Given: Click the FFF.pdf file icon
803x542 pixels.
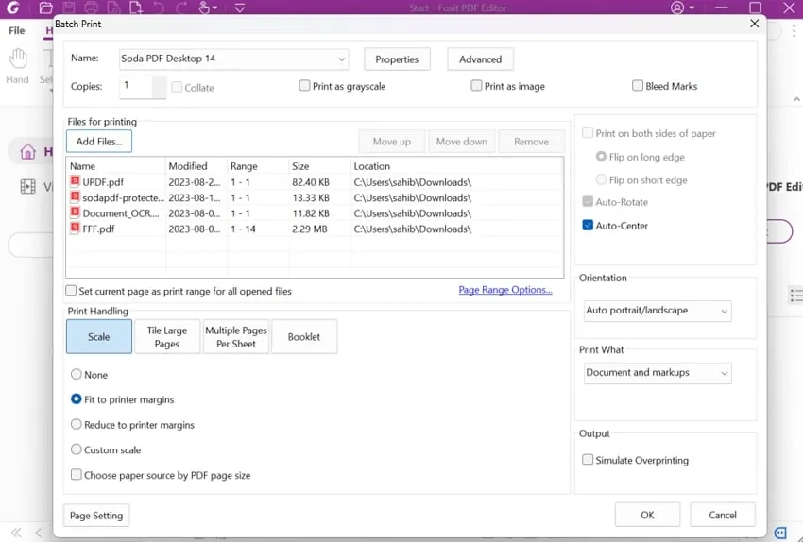Looking at the screenshot, I should [76, 228].
